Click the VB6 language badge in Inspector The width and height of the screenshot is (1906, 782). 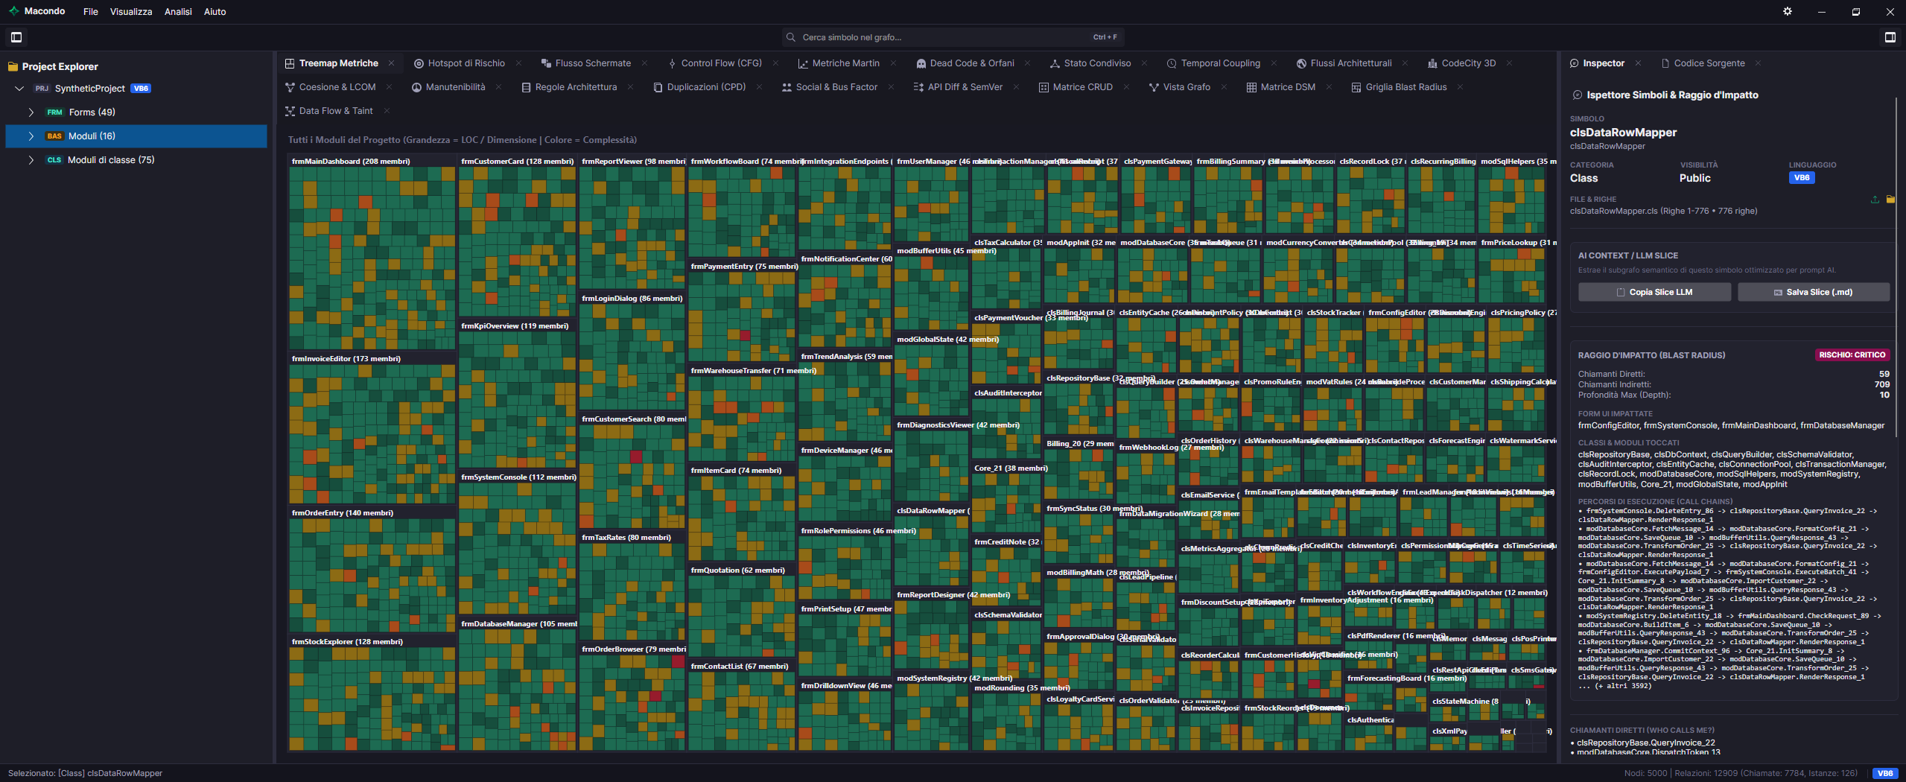1802,178
